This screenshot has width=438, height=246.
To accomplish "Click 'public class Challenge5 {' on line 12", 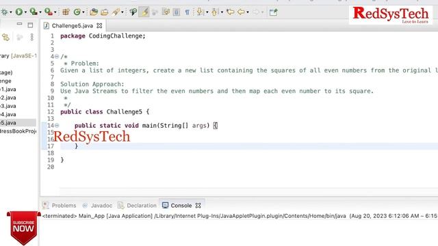I will [105, 112].
